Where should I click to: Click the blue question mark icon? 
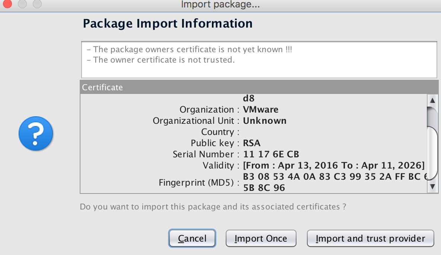click(36, 133)
